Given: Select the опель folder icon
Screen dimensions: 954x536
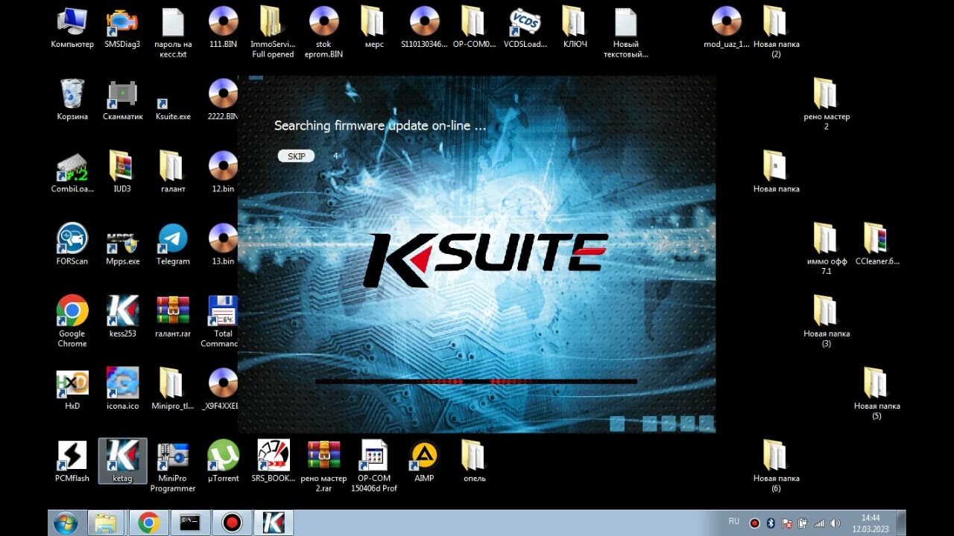Looking at the screenshot, I should 475,461.
